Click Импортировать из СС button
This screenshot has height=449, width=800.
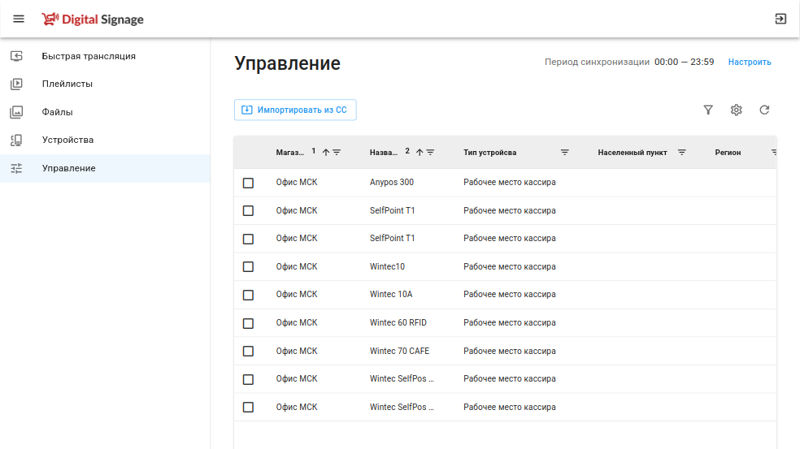pyautogui.click(x=295, y=110)
